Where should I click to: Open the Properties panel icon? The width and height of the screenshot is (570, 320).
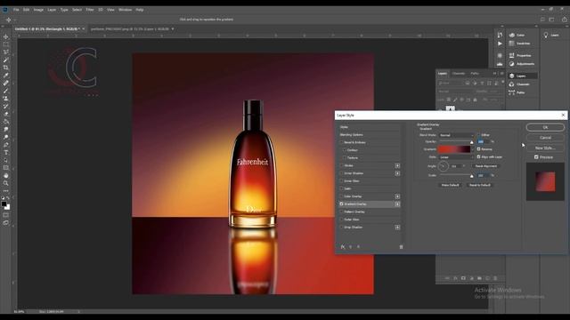pyautogui.click(x=512, y=55)
